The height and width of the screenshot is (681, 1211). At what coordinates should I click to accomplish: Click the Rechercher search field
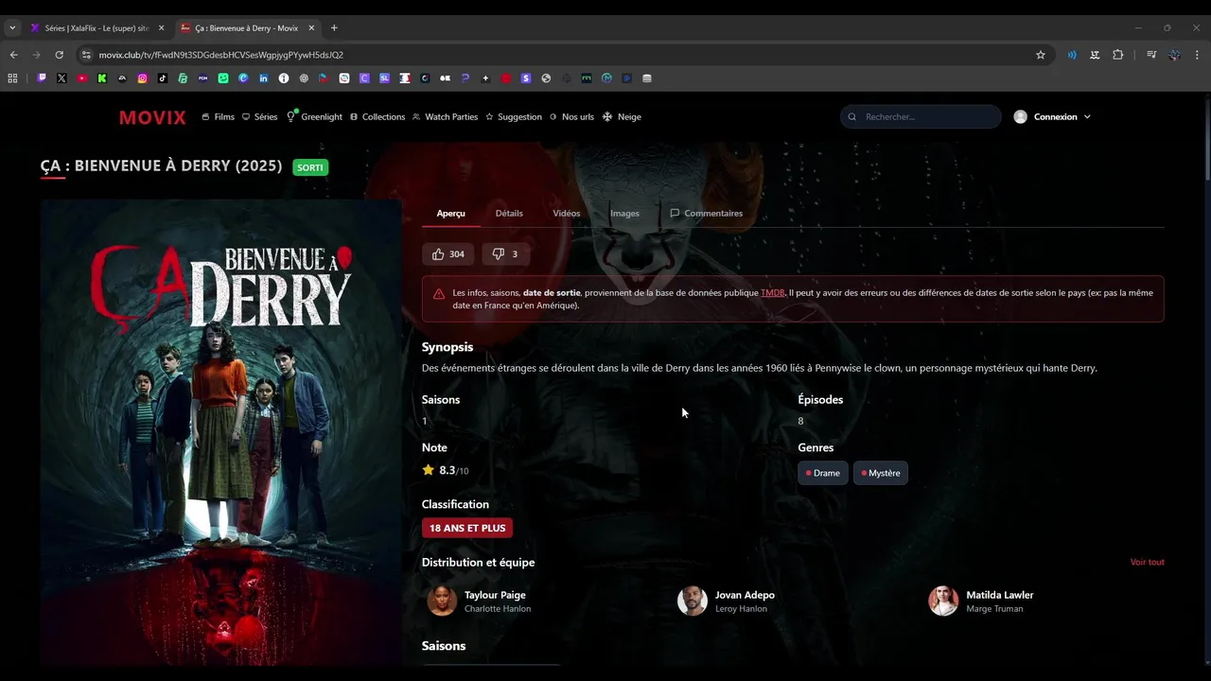coord(921,117)
